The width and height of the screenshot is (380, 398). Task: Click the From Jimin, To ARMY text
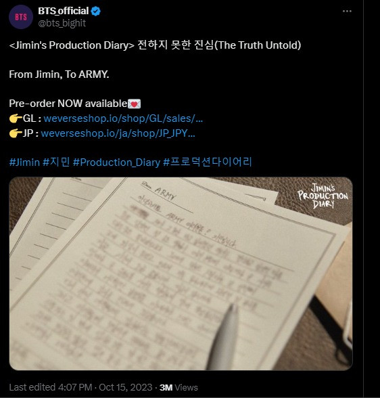59,74
